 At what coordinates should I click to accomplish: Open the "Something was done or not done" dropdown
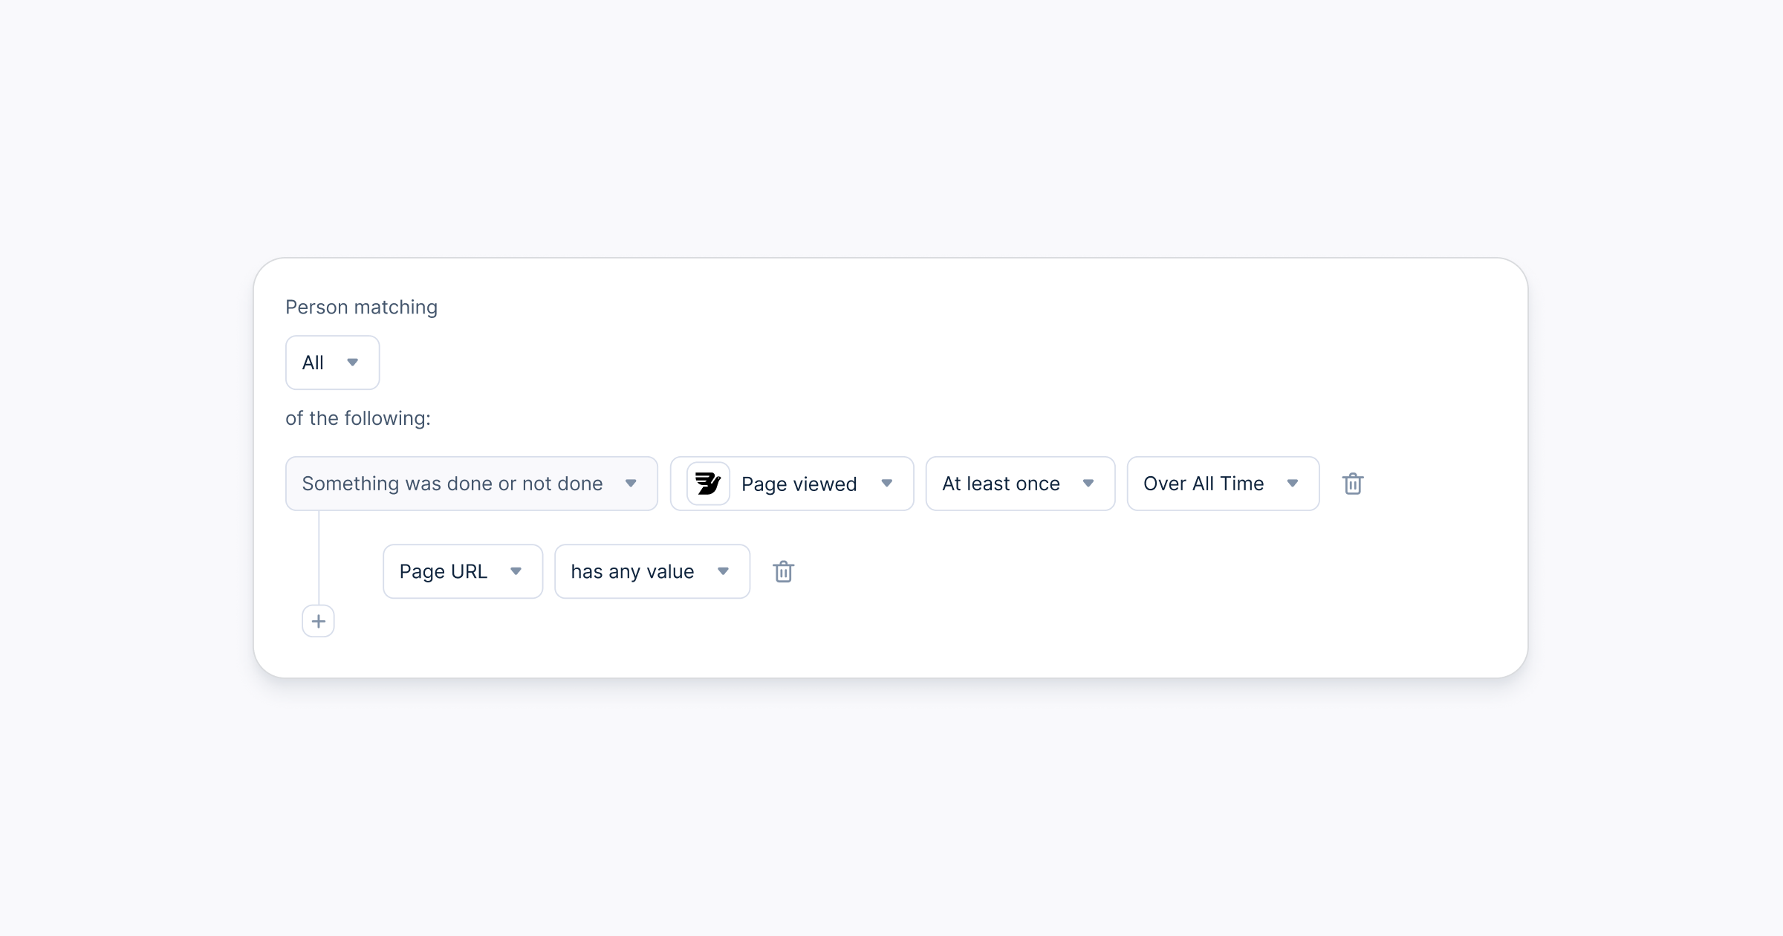tap(471, 484)
